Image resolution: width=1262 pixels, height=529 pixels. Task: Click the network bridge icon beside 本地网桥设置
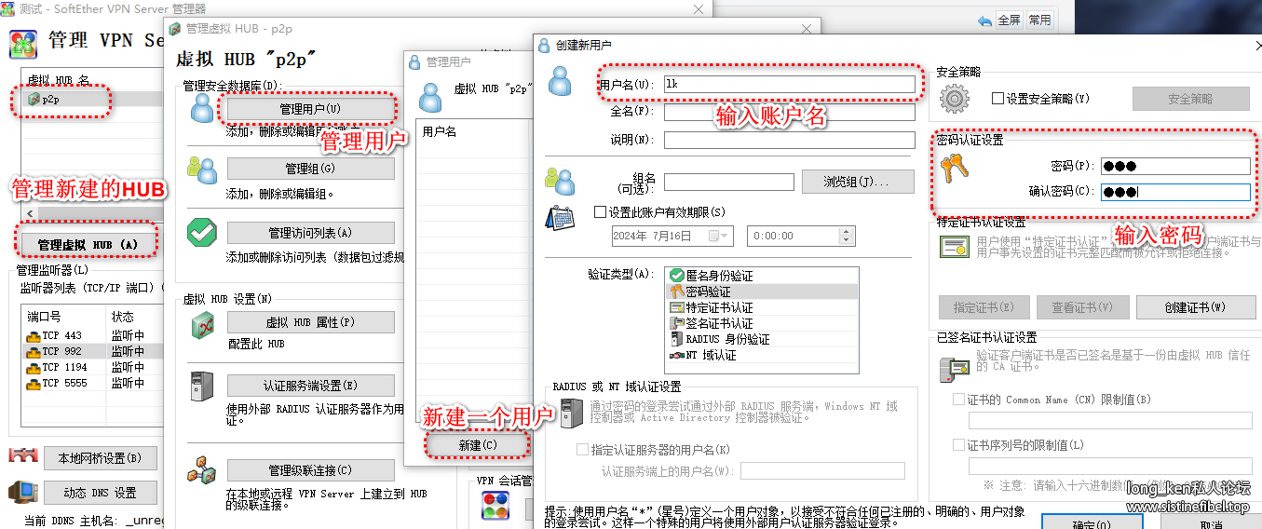click(x=22, y=456)
